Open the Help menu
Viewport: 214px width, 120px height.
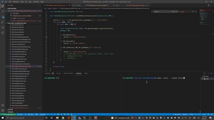click(x=42, y=2)
